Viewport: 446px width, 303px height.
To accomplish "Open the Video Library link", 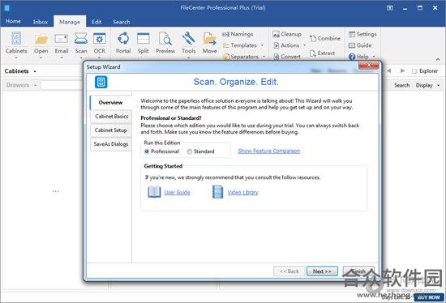I will [243, 193].
